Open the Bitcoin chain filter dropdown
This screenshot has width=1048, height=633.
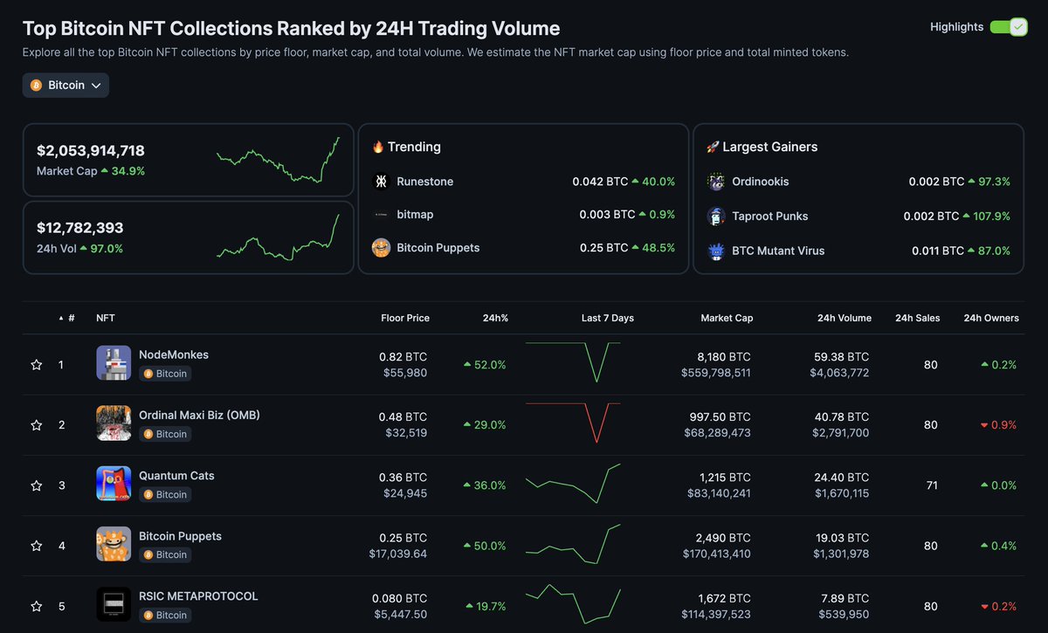65,85
